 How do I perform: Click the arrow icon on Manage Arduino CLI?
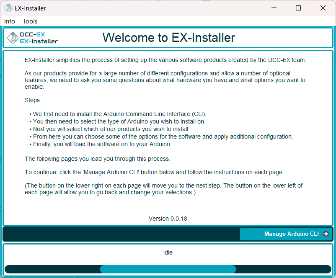tap(326, 234)
